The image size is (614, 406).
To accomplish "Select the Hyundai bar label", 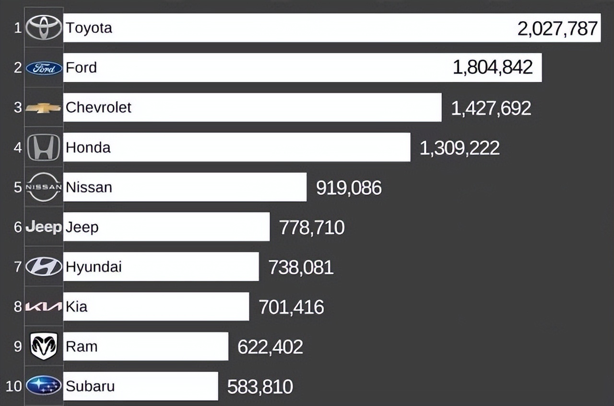I will [x=94, y=267].
